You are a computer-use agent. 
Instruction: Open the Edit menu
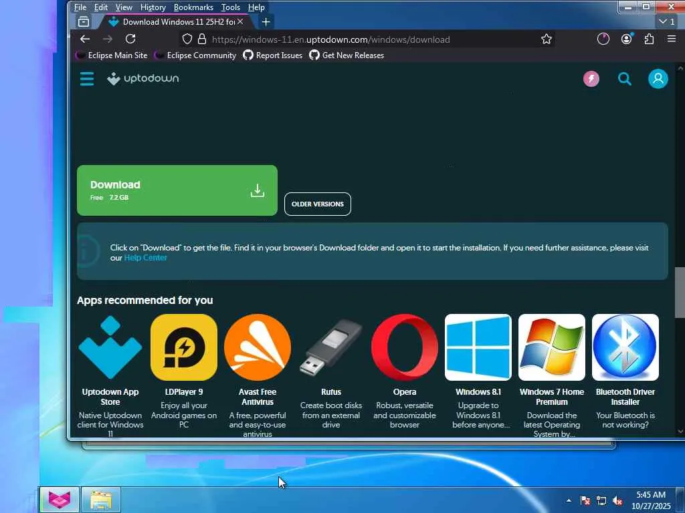pos(100,7)
